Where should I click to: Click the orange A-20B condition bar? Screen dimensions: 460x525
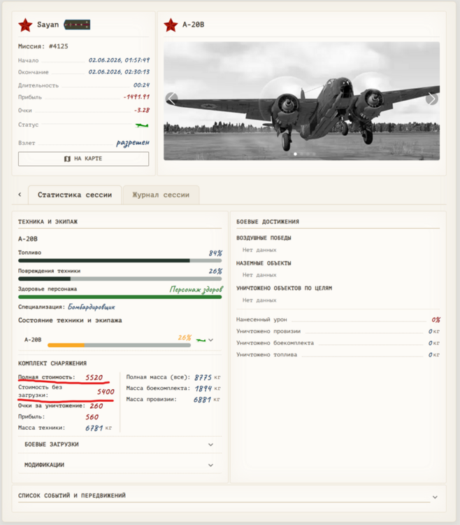click(120, 345)
